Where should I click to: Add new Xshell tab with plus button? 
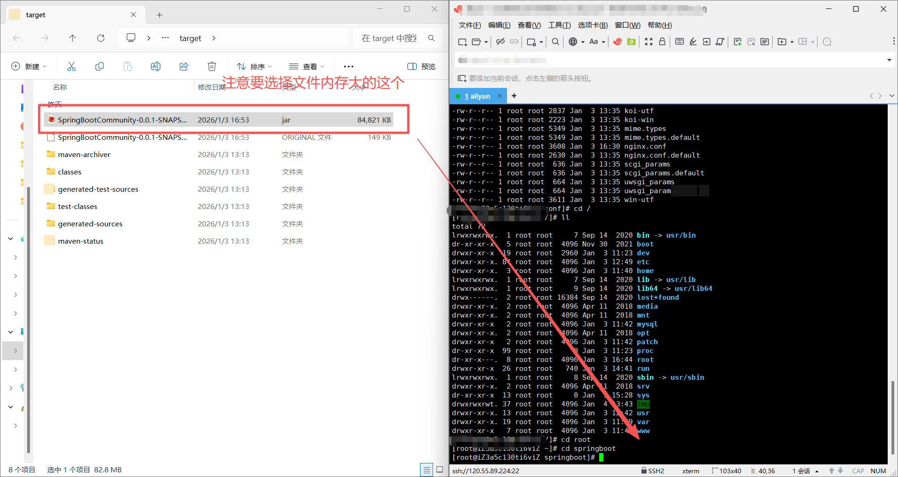514,96
